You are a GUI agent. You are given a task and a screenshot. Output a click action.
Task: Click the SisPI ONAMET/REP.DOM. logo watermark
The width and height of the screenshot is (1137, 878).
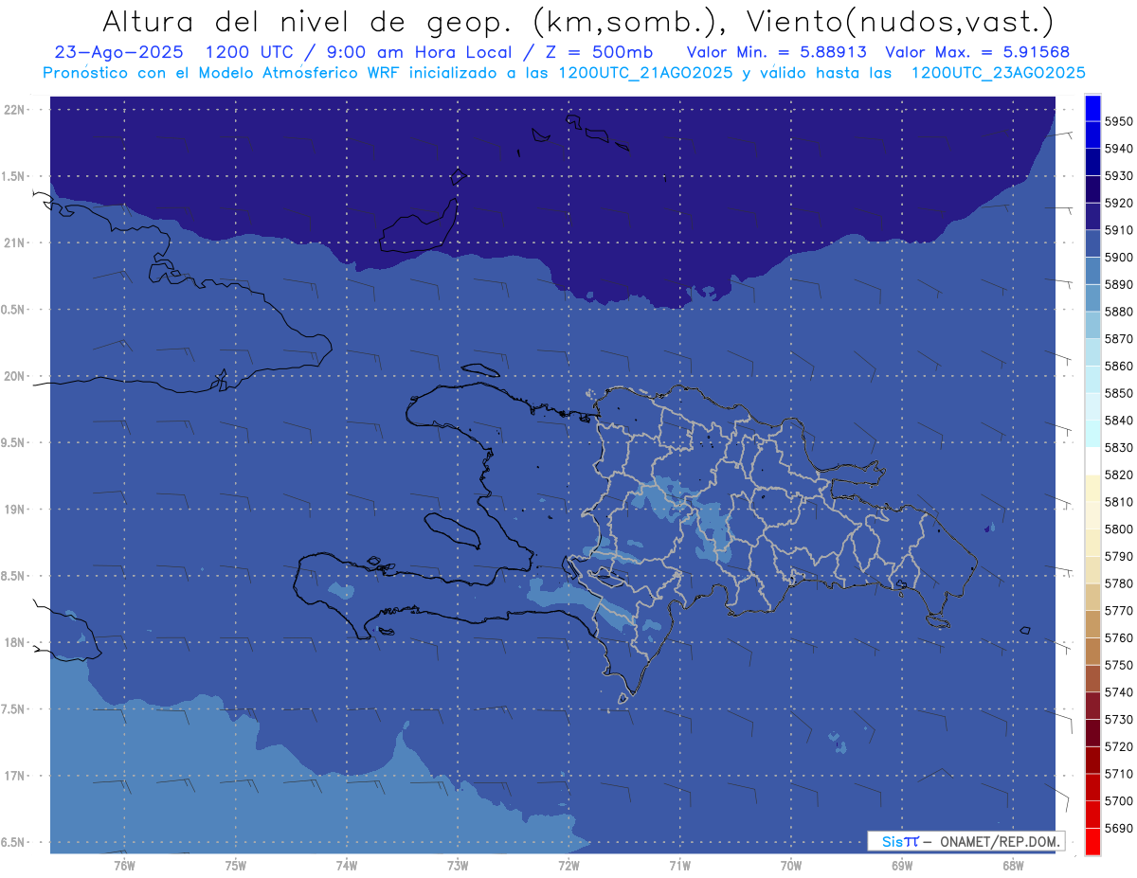(966, 841)
